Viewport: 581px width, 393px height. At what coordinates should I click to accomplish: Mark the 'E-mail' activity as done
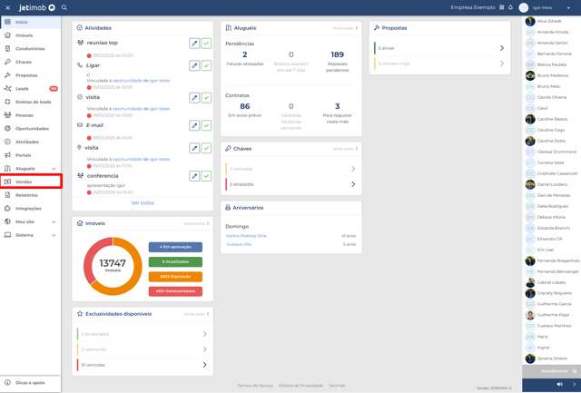coord(206,125)
